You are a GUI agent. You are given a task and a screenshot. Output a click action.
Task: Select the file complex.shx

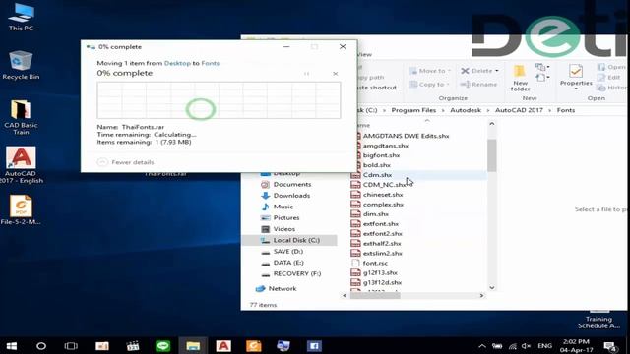point(377,205)
